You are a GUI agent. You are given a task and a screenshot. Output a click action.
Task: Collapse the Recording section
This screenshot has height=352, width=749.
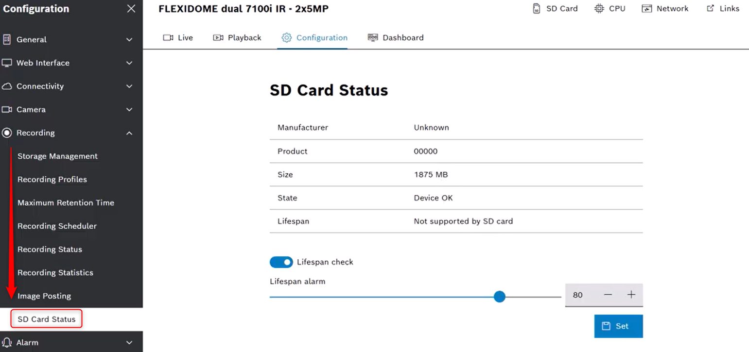[x=129, y=133]
